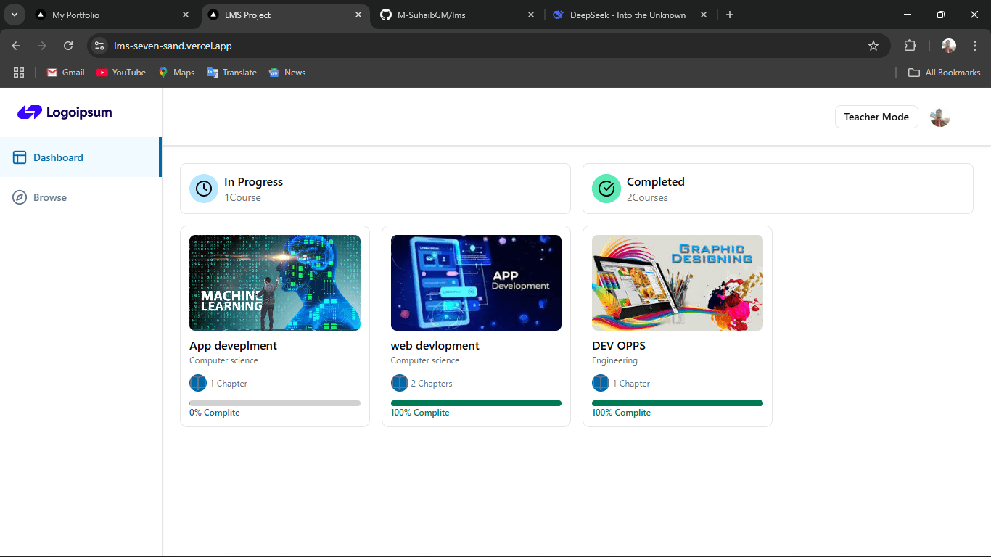The height and width of the screenshot is (557, 991).
Task: Close the LMS Project tab
Action: click(358, 15)
